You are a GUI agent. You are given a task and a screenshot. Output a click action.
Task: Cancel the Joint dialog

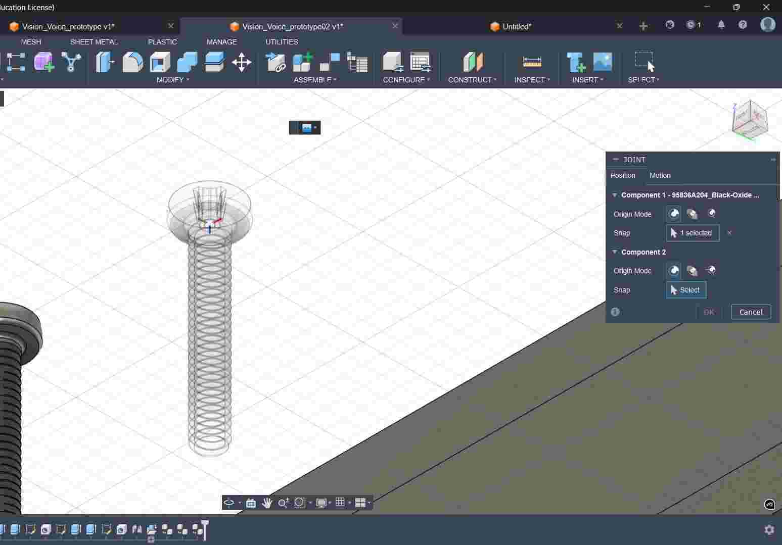[751, 312]
